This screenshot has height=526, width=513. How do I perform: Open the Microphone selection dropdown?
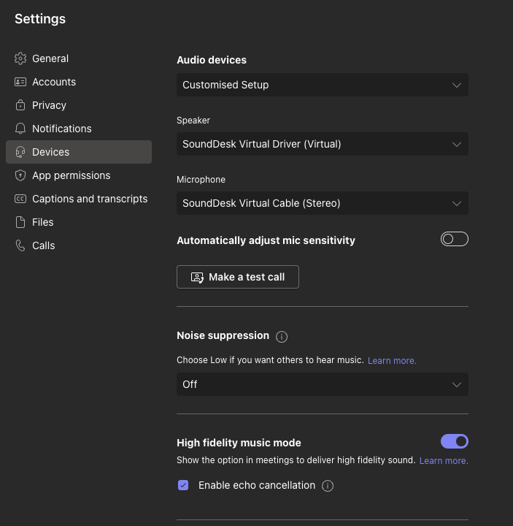pyautogui.click(x=322, y=203)
